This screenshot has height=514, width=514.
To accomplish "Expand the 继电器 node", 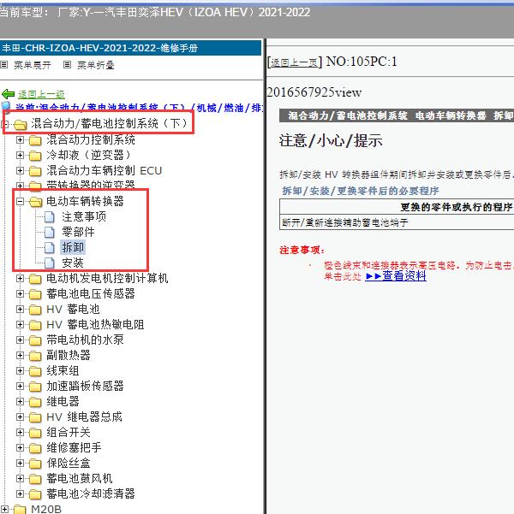I will (x=20, y=402).
